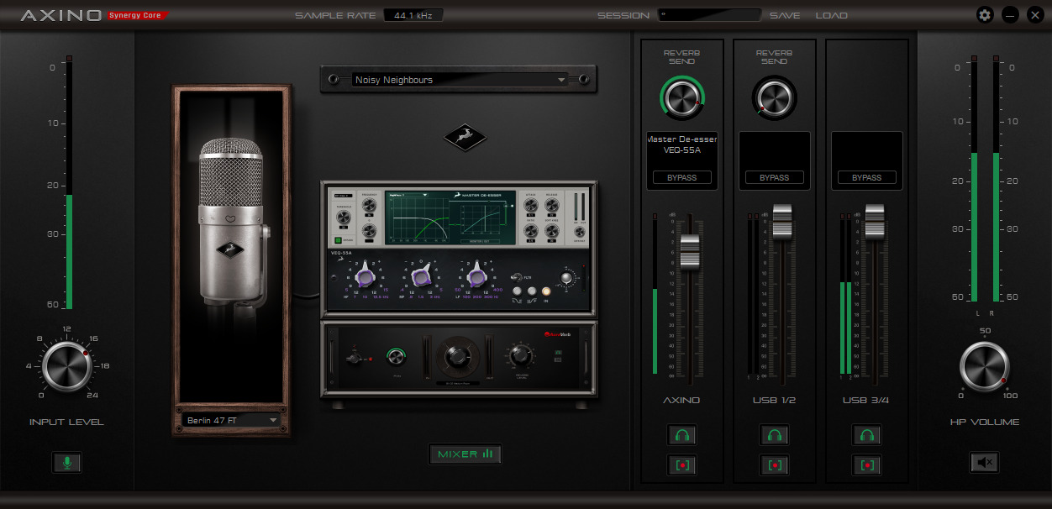Click the Monitor Out button in De-esser display
1052x509 pixels.
[x=480, y=241]
